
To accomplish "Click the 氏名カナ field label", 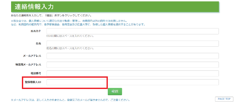I will click(x=35, y=31).
